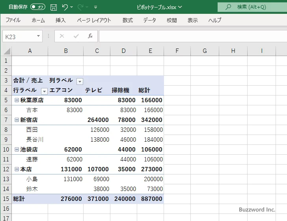This screenshot has width=287, height=221.
Task: Click the Save icon in title bar
Action: pos(54,7)
